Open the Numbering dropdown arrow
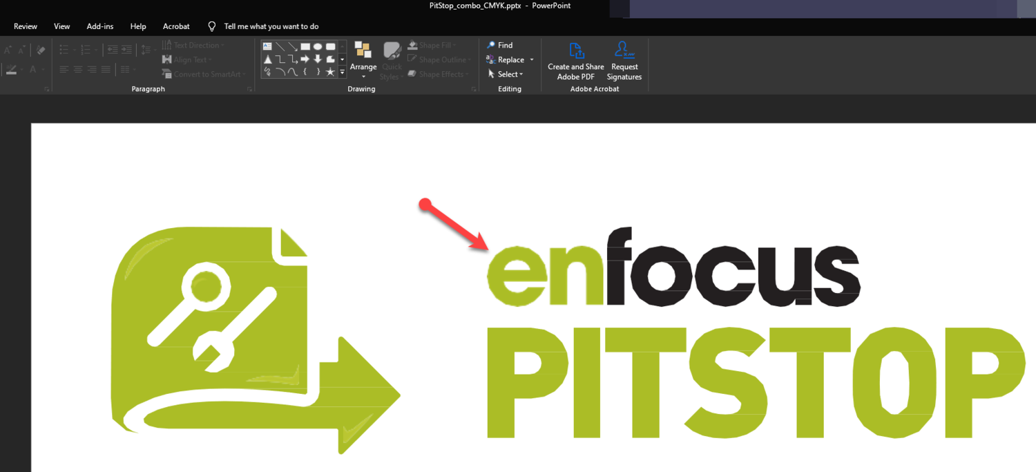This screenshot has height=472, width=1036. point(96,50)
